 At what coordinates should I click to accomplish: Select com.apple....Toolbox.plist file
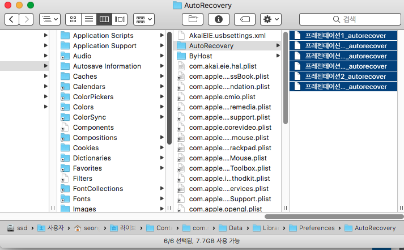(228, 168)
